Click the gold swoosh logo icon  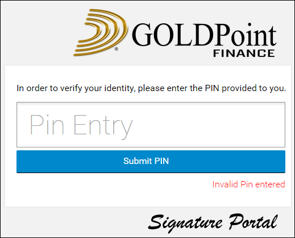click(x=101, y=32)
